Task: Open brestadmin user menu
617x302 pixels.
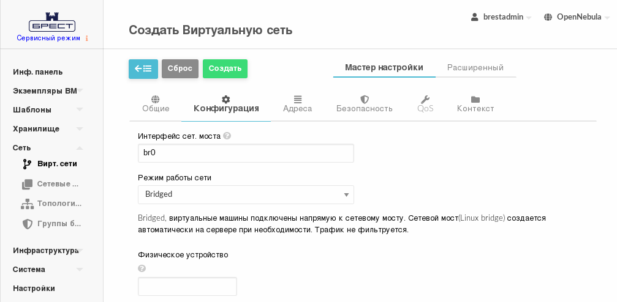Action: tap(501, 17)
